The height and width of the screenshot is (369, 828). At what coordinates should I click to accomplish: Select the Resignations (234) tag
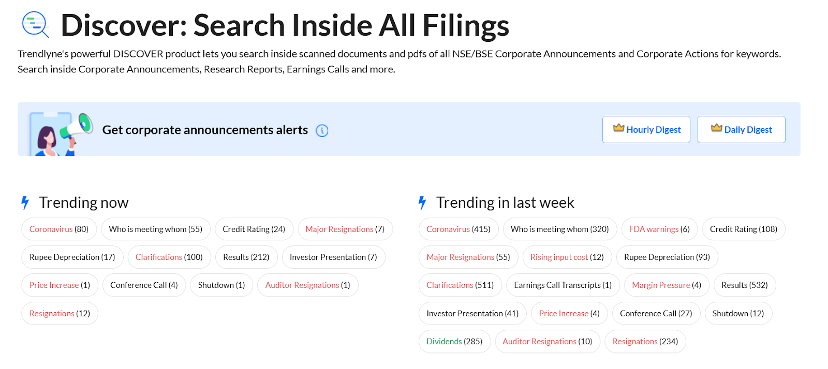pyautogui.click(x=645, y=341)
